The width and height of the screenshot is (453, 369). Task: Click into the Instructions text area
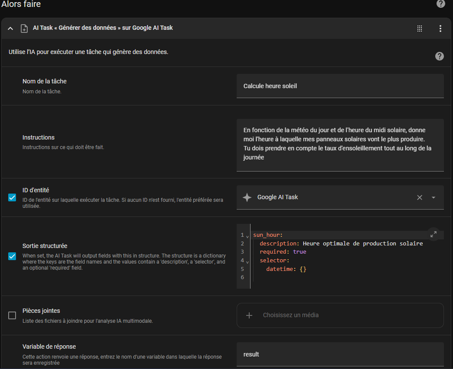point(340,144)
